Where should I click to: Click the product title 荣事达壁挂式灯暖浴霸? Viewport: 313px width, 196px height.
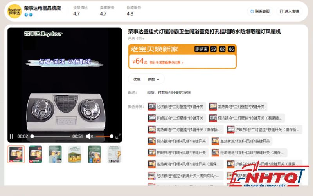pos(204,32)
